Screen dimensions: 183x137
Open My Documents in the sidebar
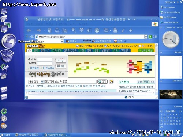pyautogui.click(x=168, y=17)
